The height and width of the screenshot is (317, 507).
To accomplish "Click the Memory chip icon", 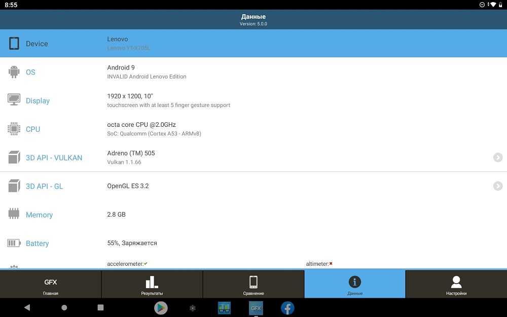I will (x=14, y=215).
